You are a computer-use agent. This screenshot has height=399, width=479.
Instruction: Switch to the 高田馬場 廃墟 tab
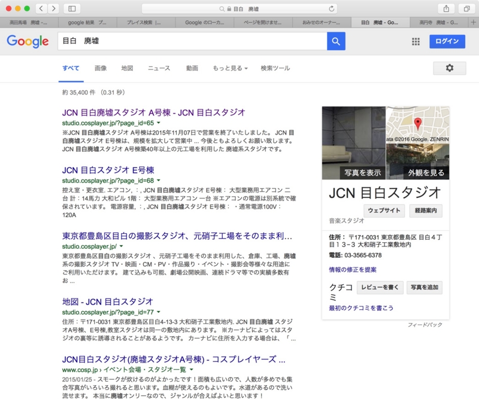click(29, 22)
